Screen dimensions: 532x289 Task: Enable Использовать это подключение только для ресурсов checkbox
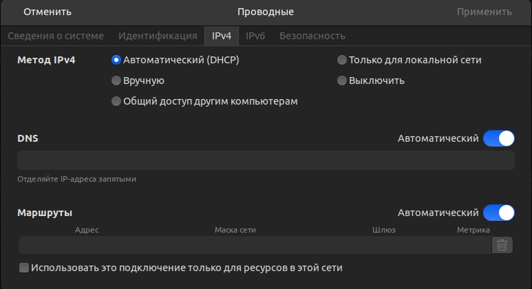click(x=24, y=268)
